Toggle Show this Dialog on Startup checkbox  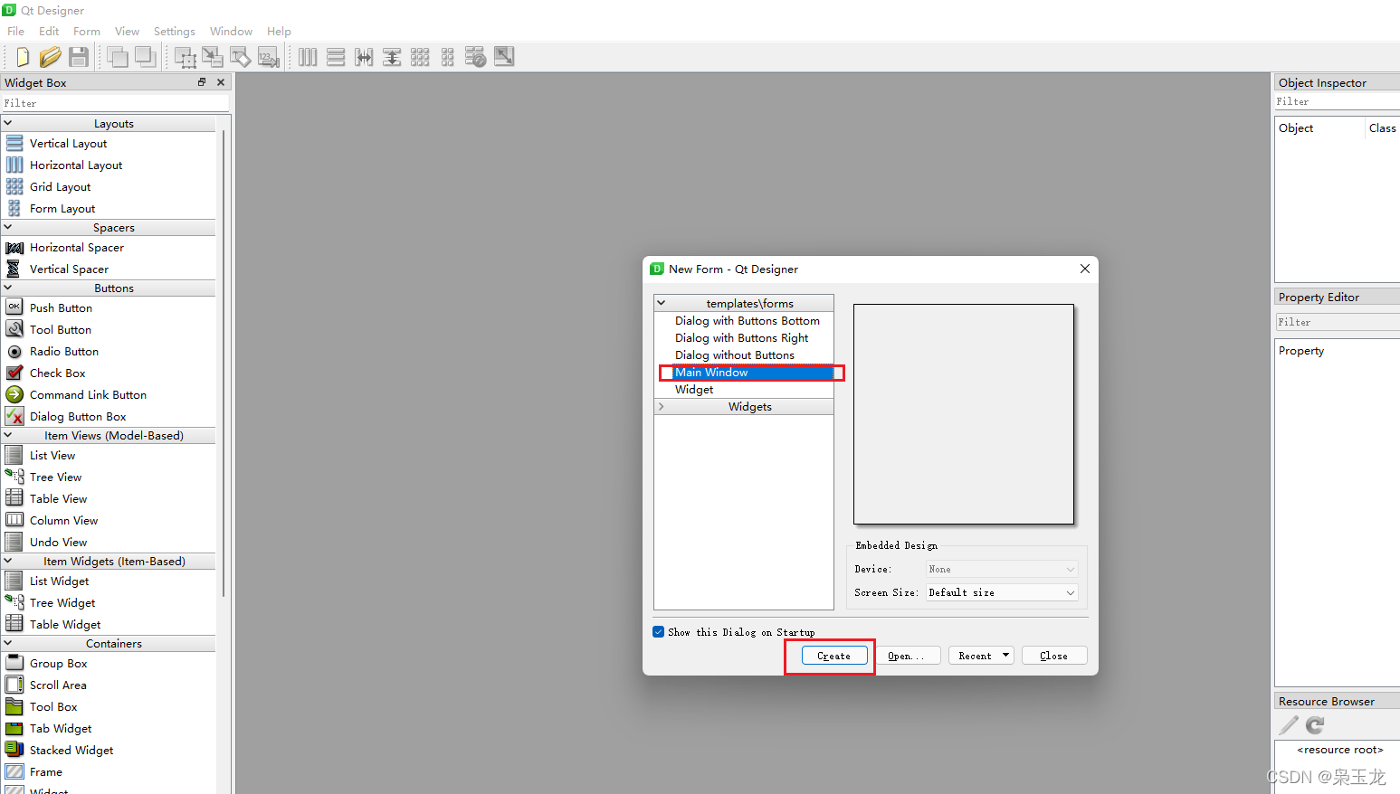(659, 632)
